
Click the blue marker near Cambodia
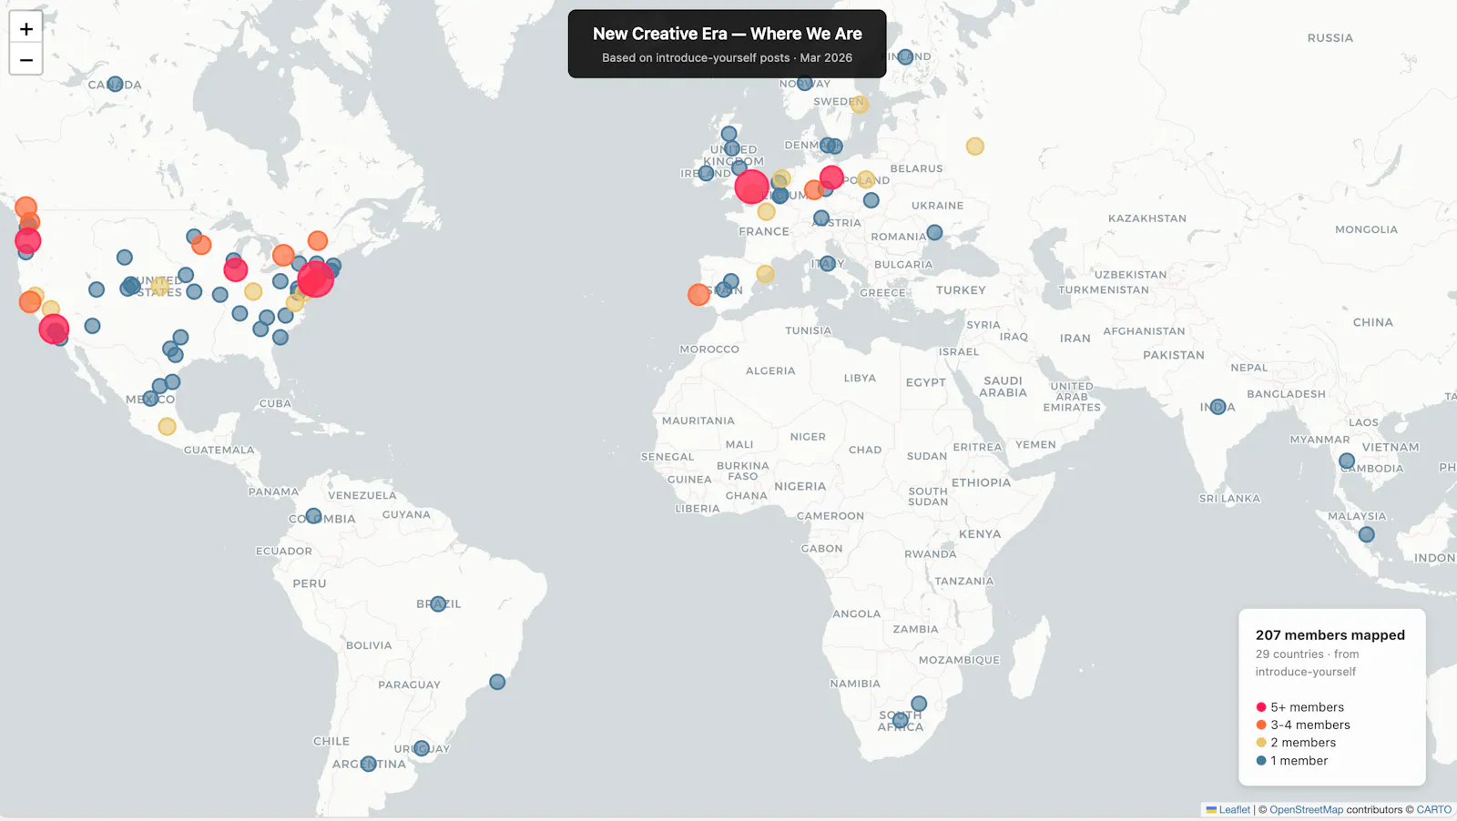(1347, 461)
